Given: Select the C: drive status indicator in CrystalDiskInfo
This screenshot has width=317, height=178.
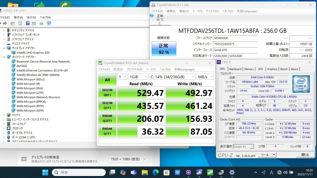Looking at the screenshot, I should coord(160,19).
